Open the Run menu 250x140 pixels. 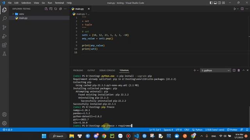click(50, 3)
